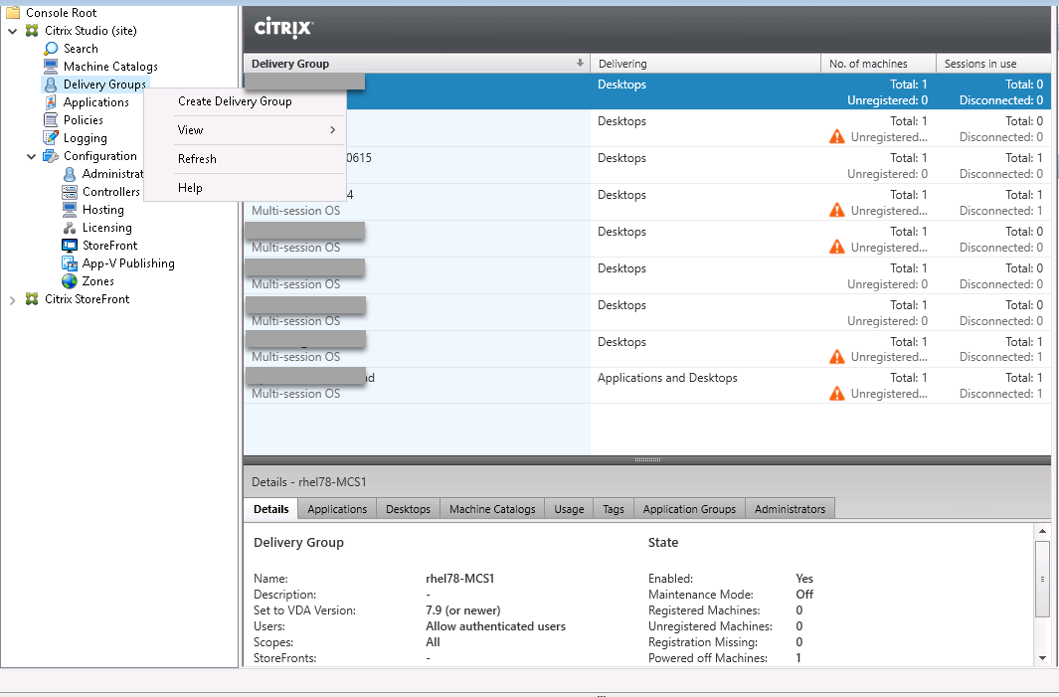Select the Licensing icon

click(x=70, y=228)
